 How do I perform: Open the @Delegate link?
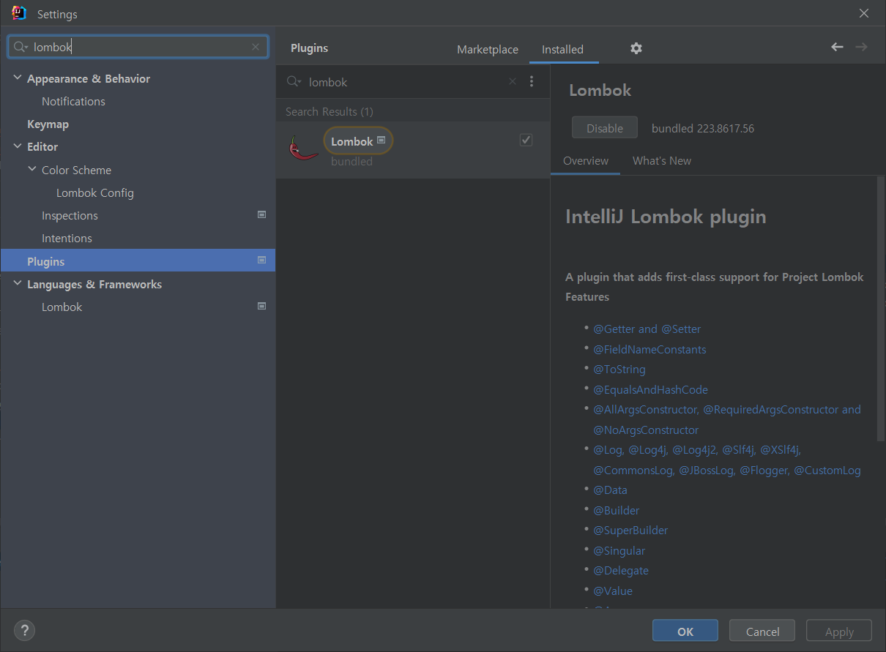pyautogui.click(x=621, y=571)
